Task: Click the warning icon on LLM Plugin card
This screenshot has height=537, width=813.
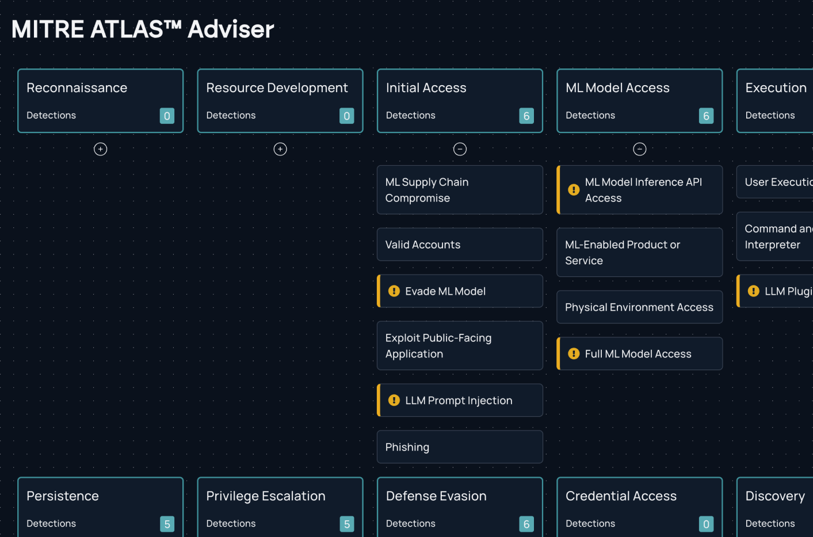Action: (x=753, y=291)
